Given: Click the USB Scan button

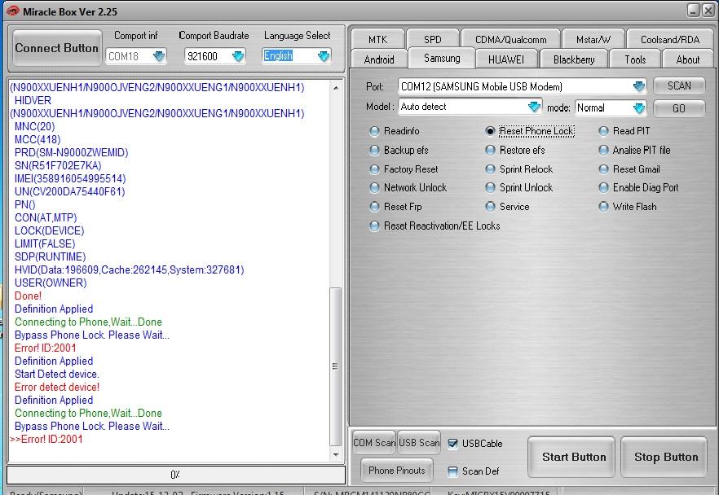Looking at the screenshot, I should (x=419, y=442).
